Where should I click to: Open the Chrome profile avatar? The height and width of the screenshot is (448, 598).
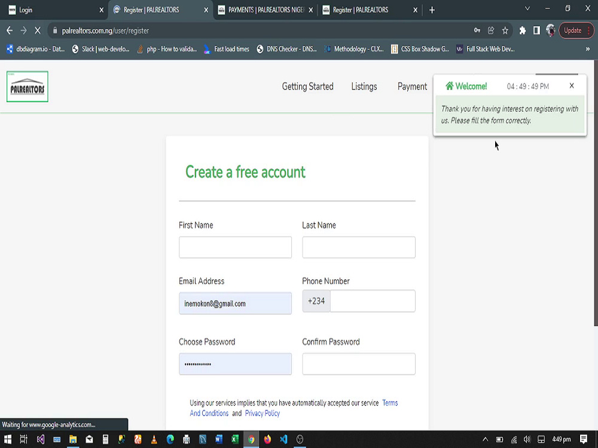pyautogui.click(x=550, y=30)
